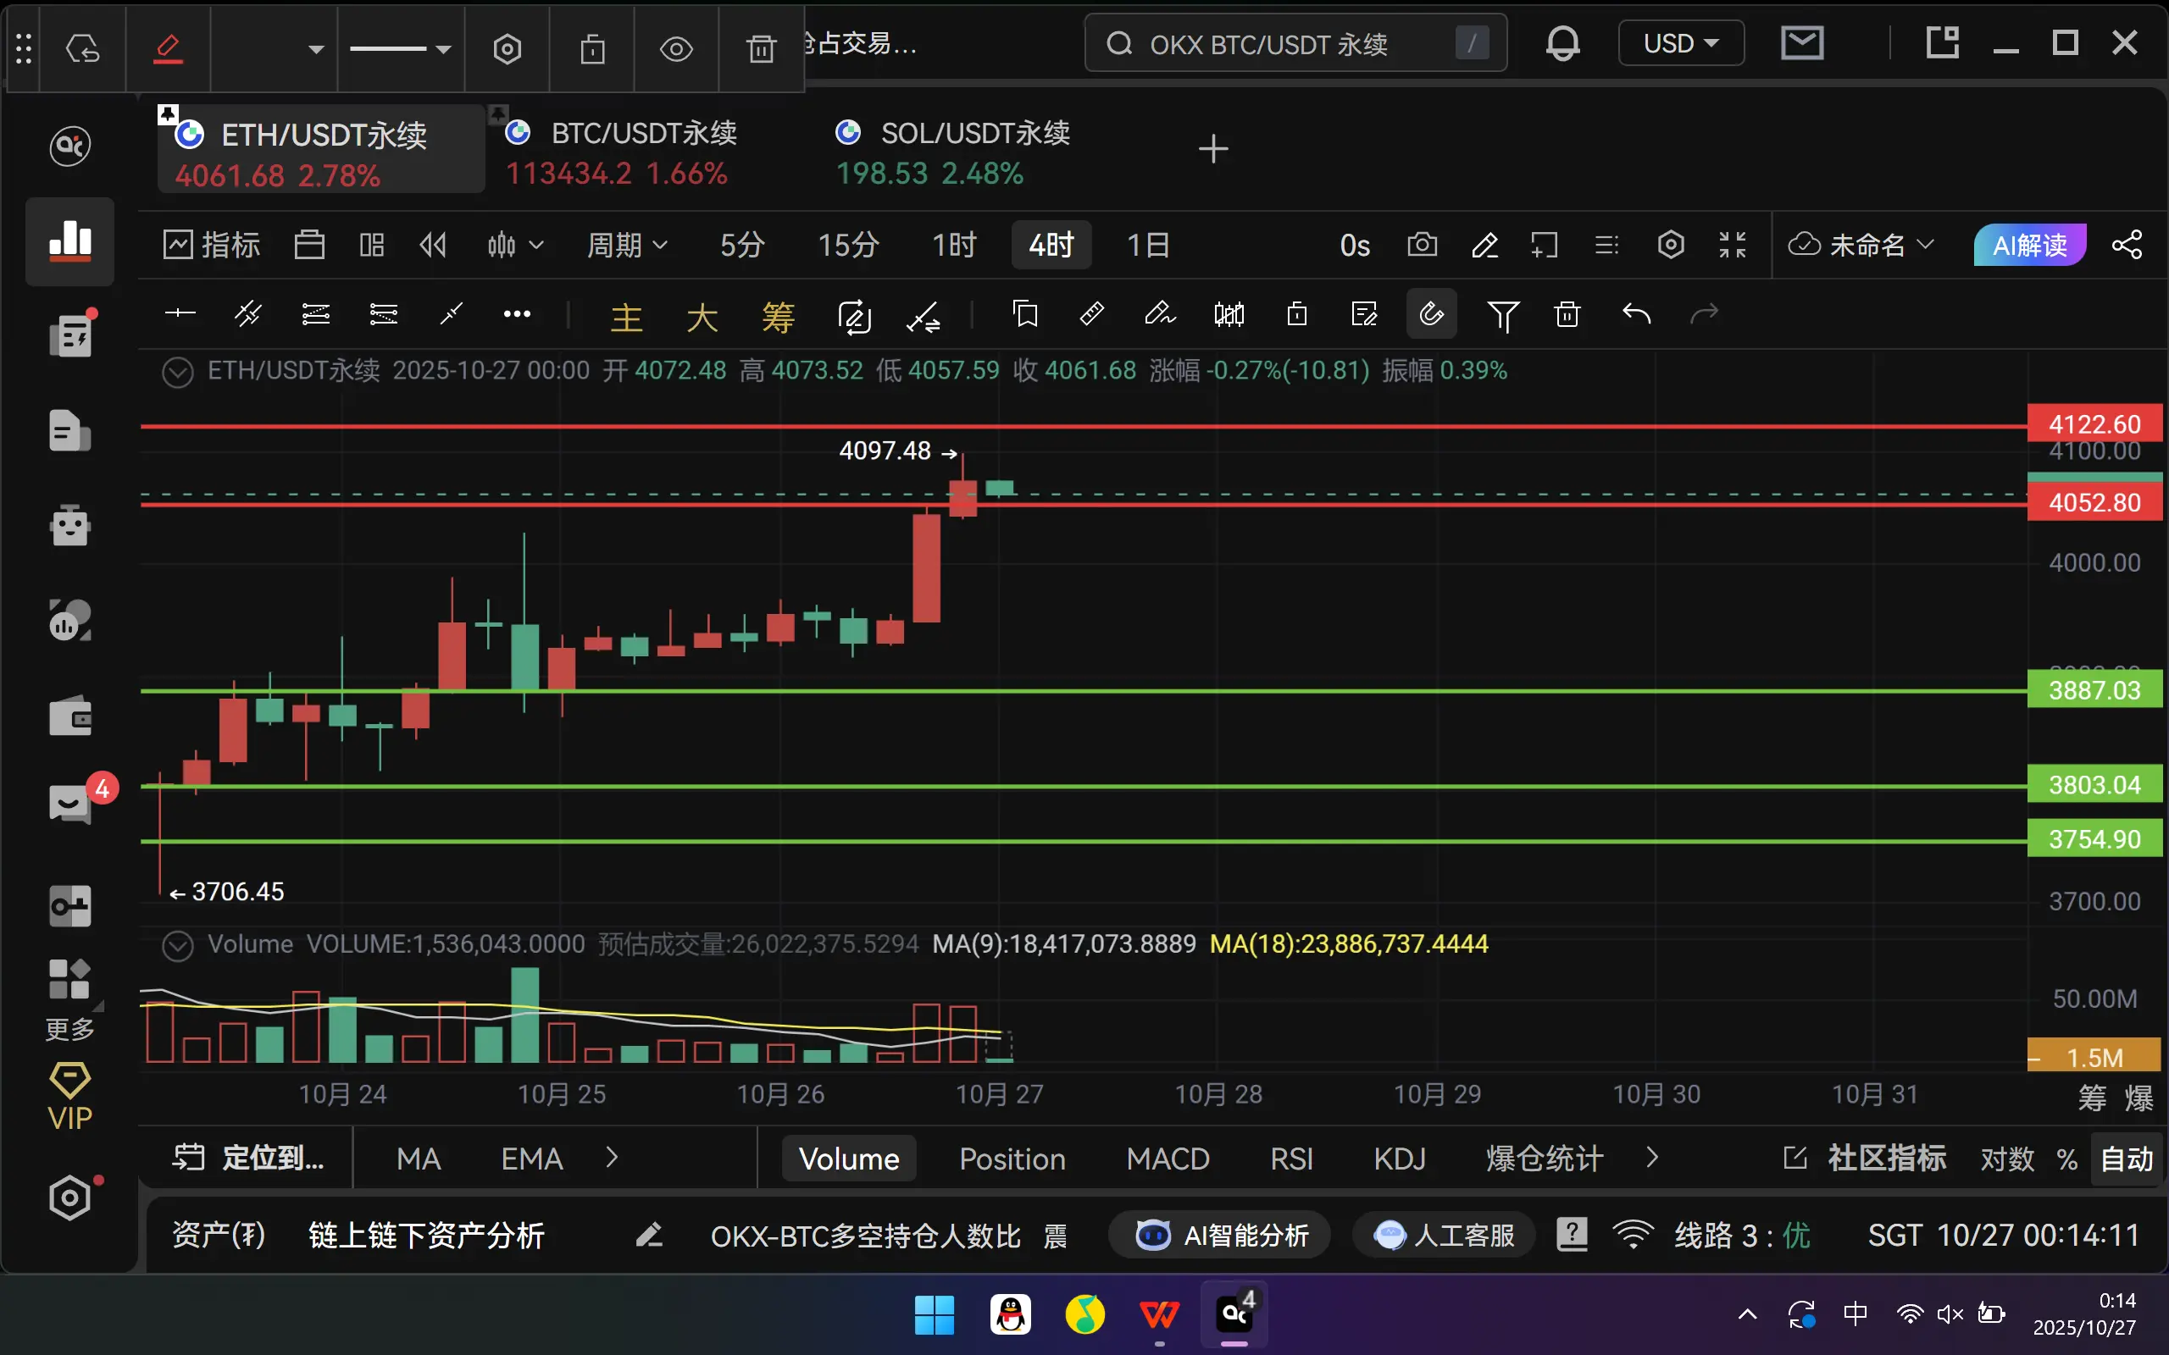Screen dimensions: 2169x1355
Task: Open the mail envelope icon in title bar
Action: (x=1801, y=43)
